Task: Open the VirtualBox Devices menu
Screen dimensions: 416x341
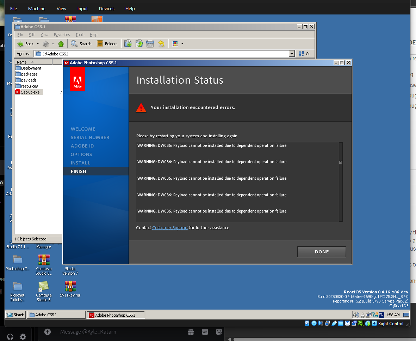Action: coord(107,8)
